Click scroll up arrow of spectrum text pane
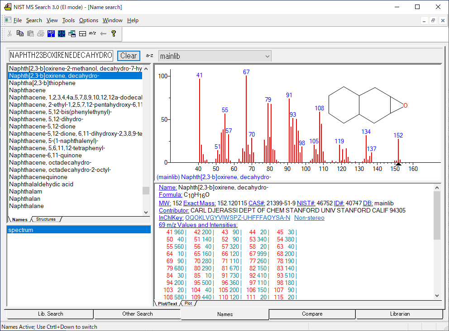Image resolution: width=449 pixels, height=331 pixels. tap(437, 188)
